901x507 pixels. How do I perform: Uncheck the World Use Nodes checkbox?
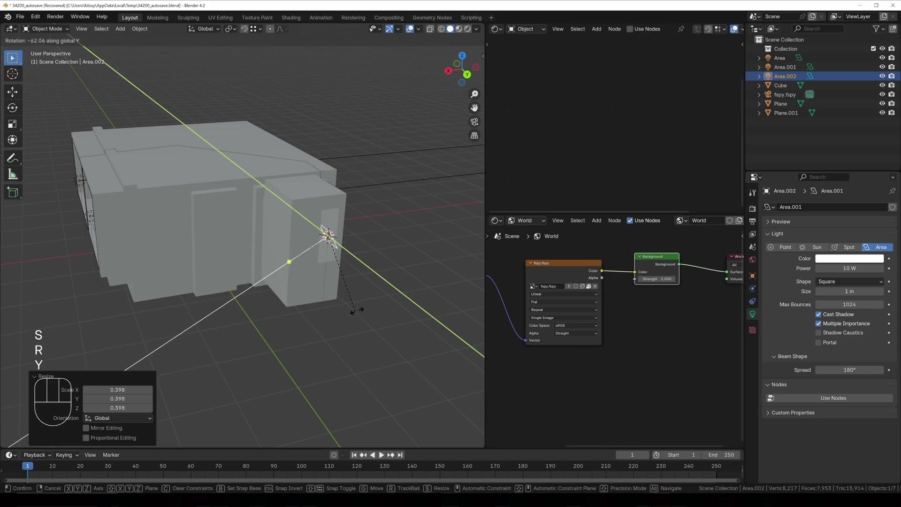[630, 221]
